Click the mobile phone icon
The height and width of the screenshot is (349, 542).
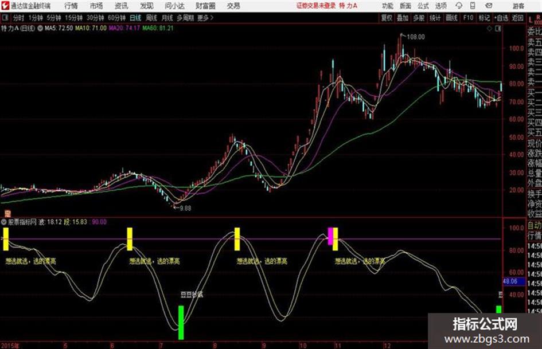coord(473,6)
